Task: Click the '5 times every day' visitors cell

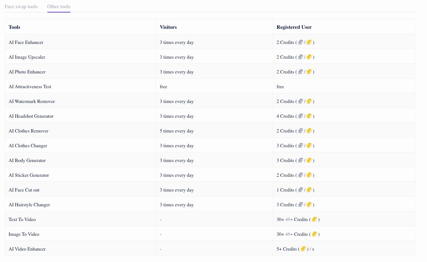Action: (177, 131)
